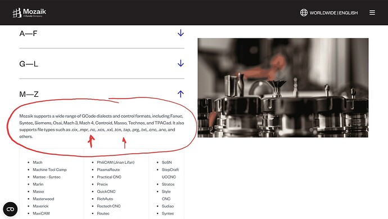Click the A—F heading
Image resolution: width=388 pixels, height=219 pixels.
pyautogui.click(x=28, y=33)
